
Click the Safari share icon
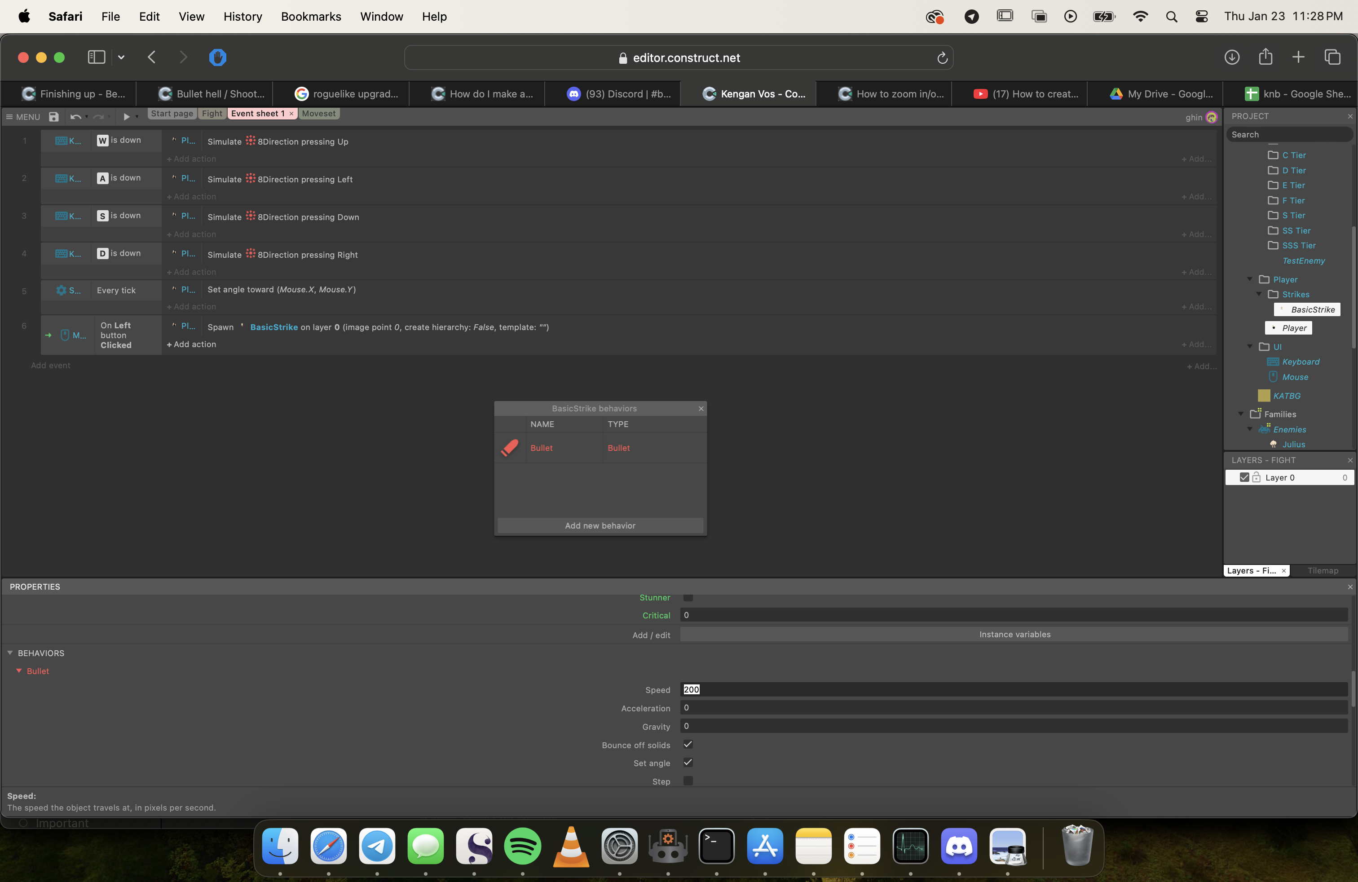1265,57
